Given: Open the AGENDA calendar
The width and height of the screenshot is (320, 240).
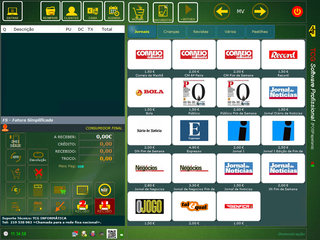Looking at the screenshot, I should tap(114, 11).
